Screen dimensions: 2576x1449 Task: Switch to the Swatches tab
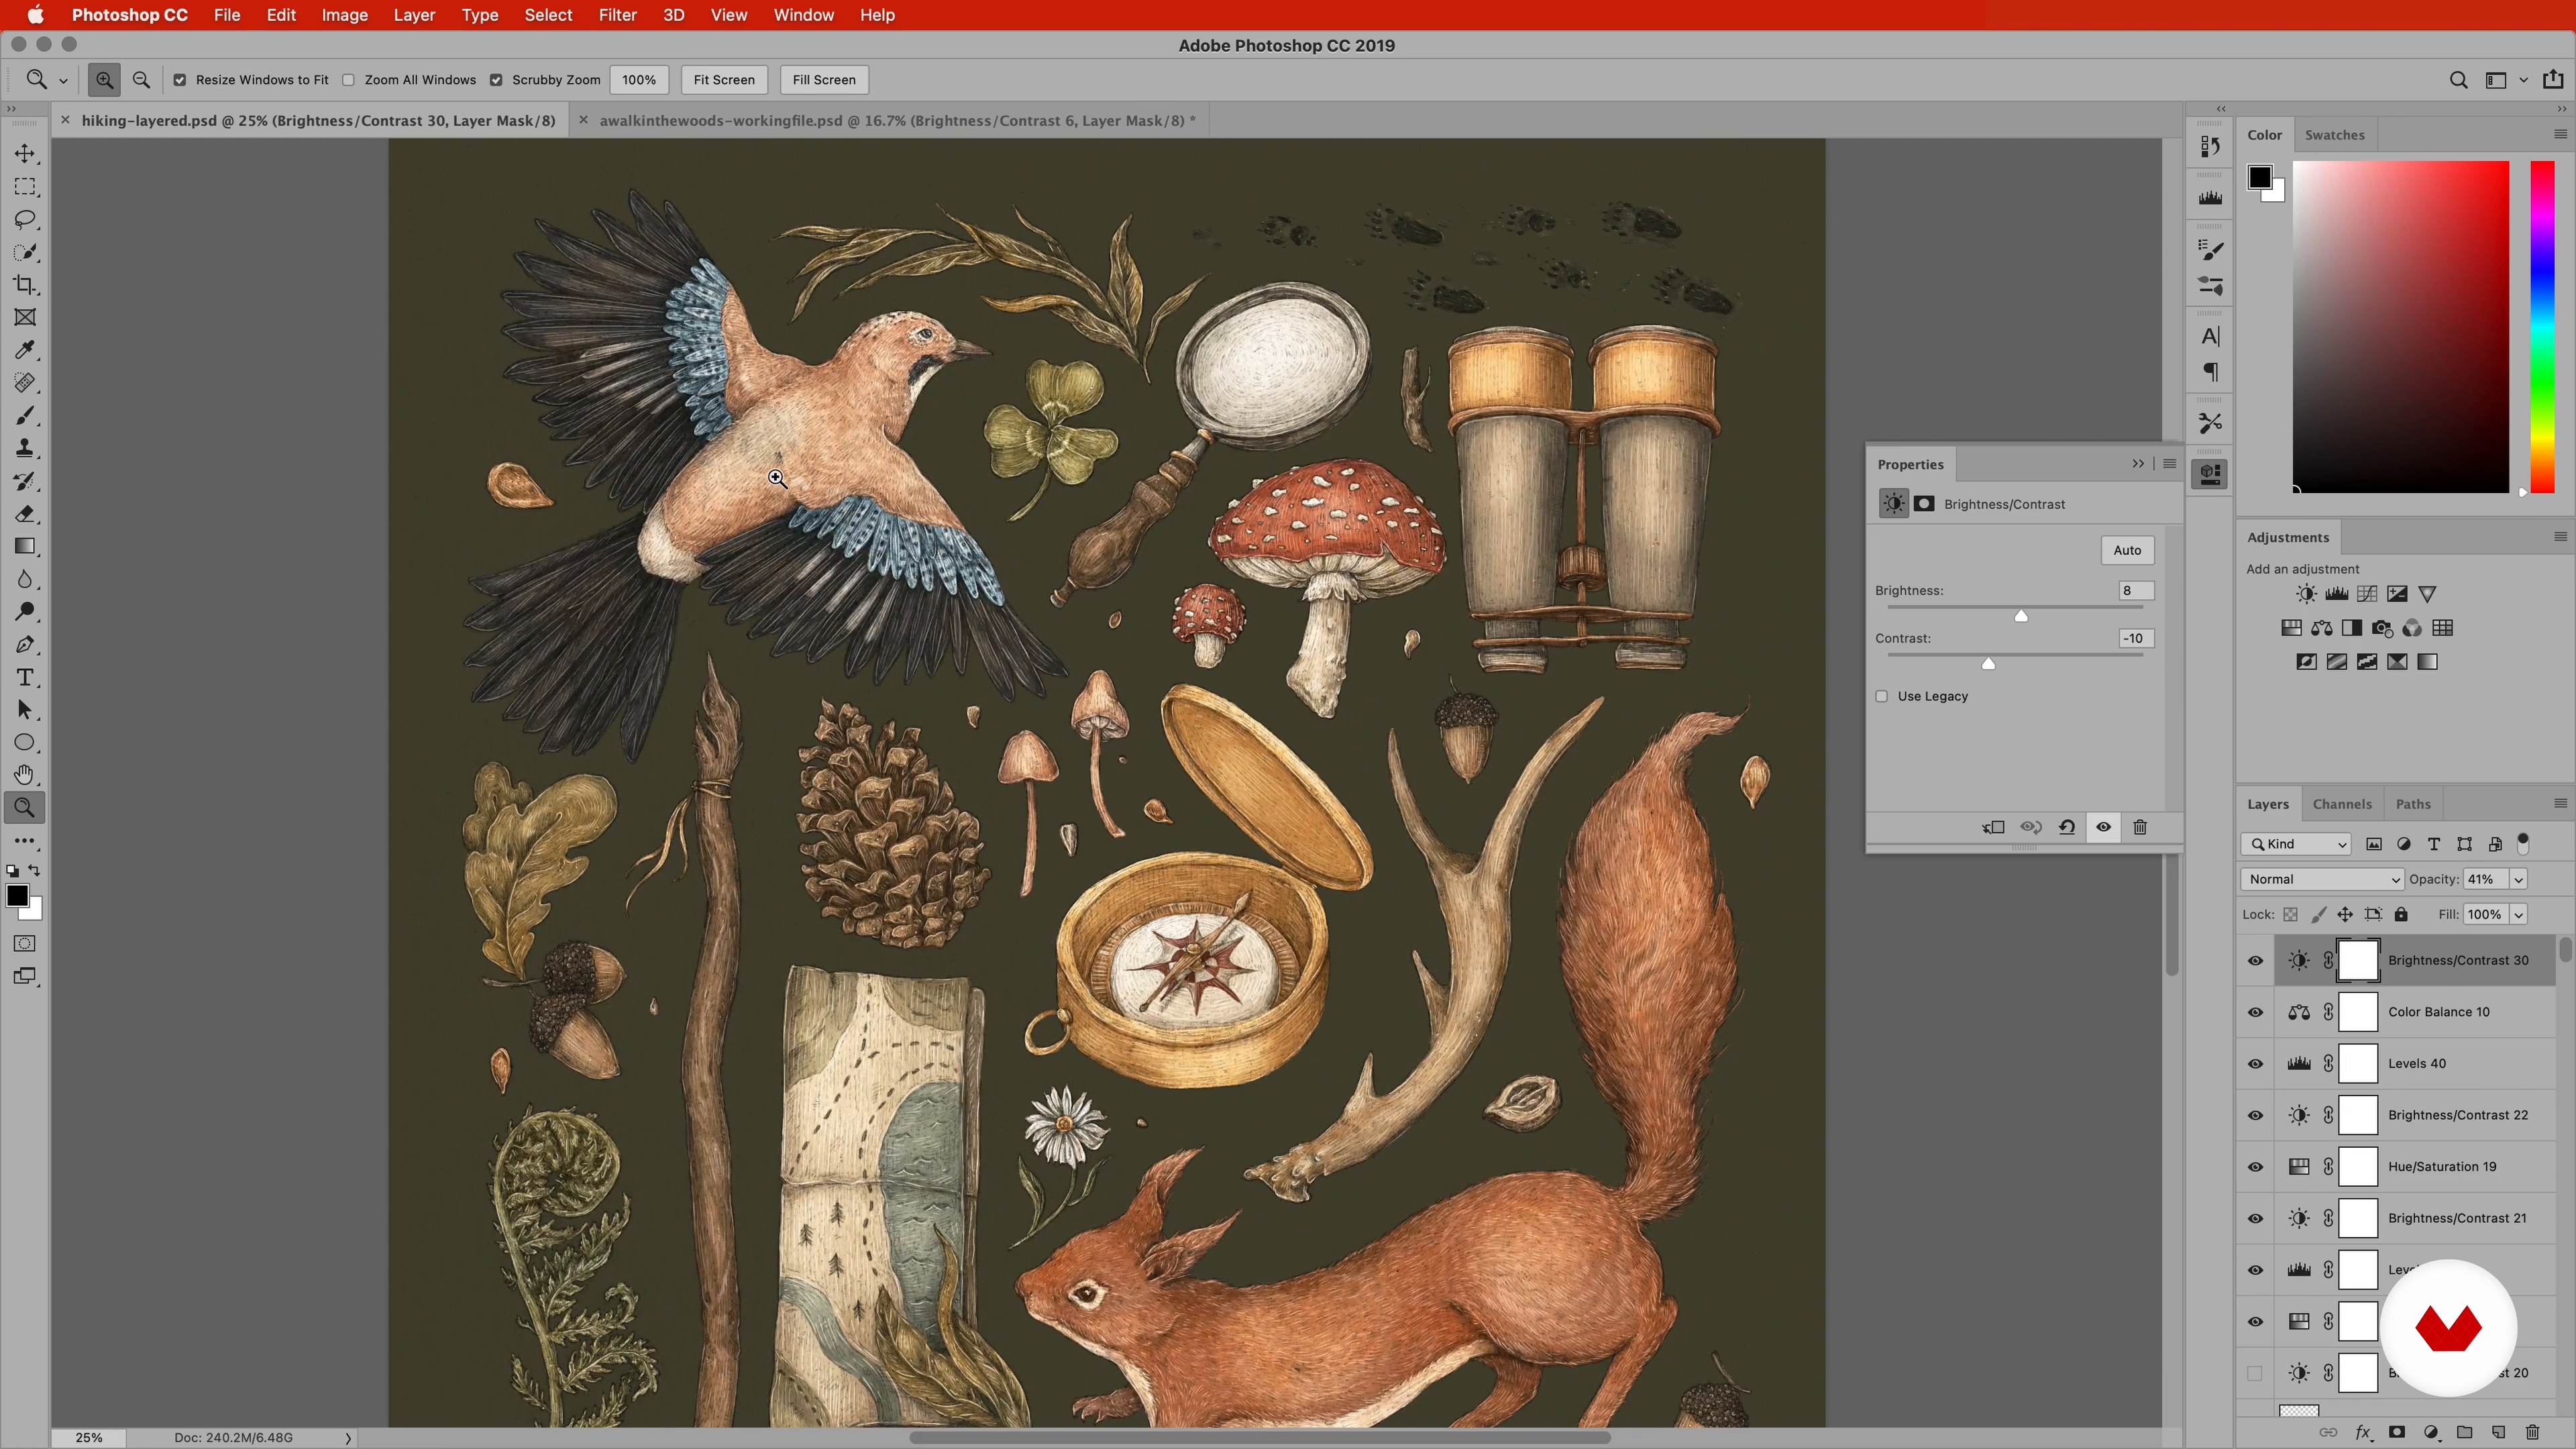[x=2334, y=135]
